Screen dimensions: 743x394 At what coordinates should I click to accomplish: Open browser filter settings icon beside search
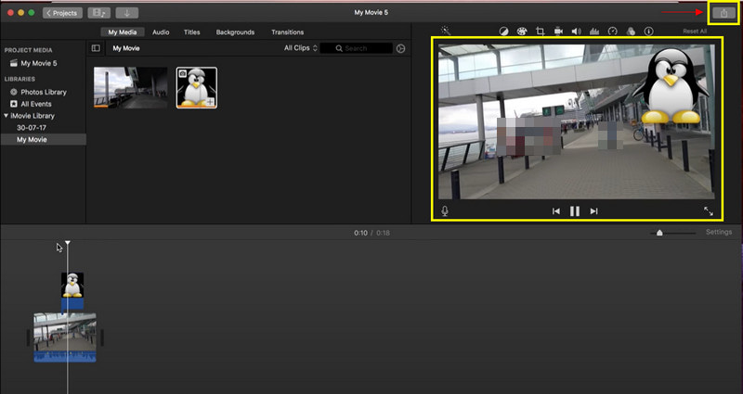pos(401,48)
